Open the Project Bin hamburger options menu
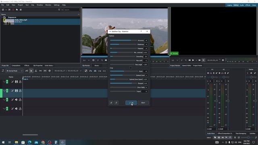The width and height of the screenshot is (258, 145). (x=21, y=10)
